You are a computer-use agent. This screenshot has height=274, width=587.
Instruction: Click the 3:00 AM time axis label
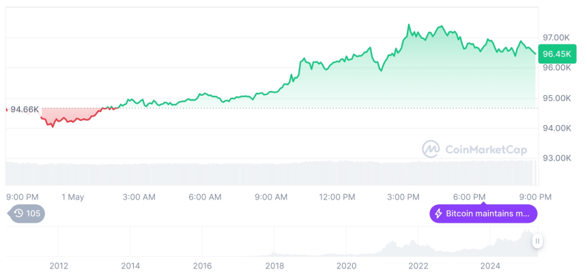point(139,197)
